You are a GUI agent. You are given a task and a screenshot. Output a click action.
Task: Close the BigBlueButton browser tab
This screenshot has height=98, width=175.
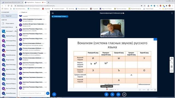45,2
